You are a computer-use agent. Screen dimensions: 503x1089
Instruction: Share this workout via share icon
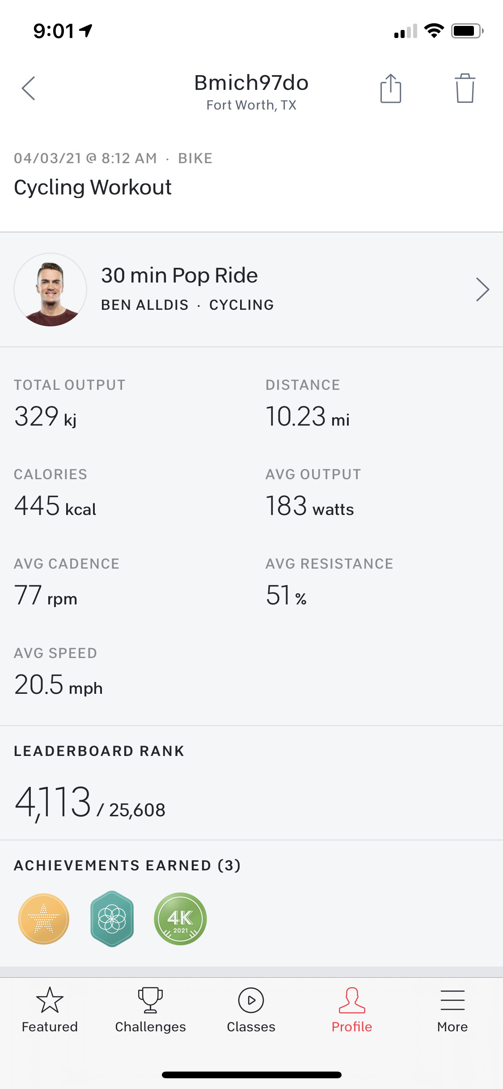(x=391, y=89)
